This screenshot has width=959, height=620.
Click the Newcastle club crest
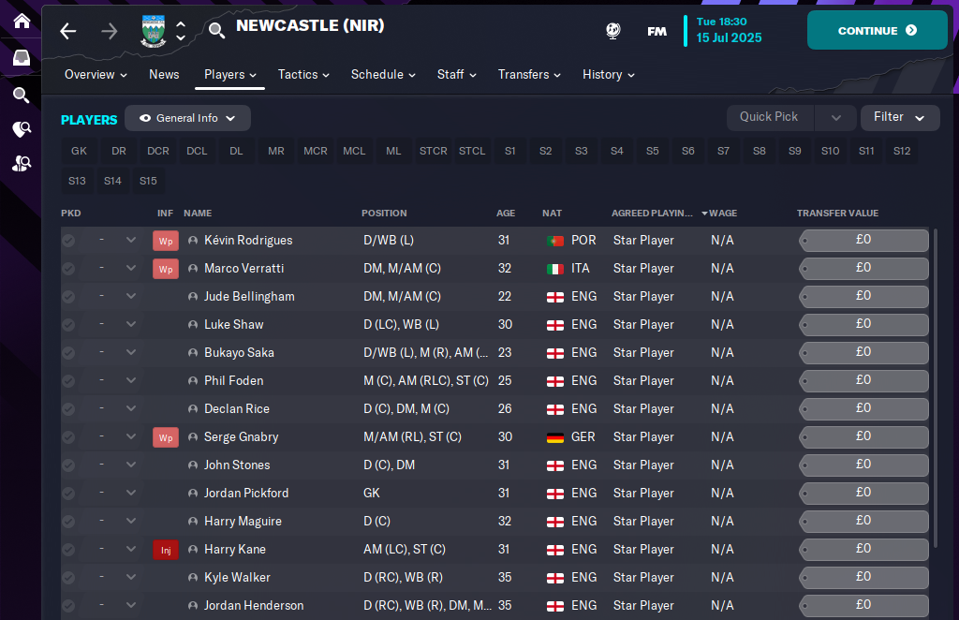(154, 31)
